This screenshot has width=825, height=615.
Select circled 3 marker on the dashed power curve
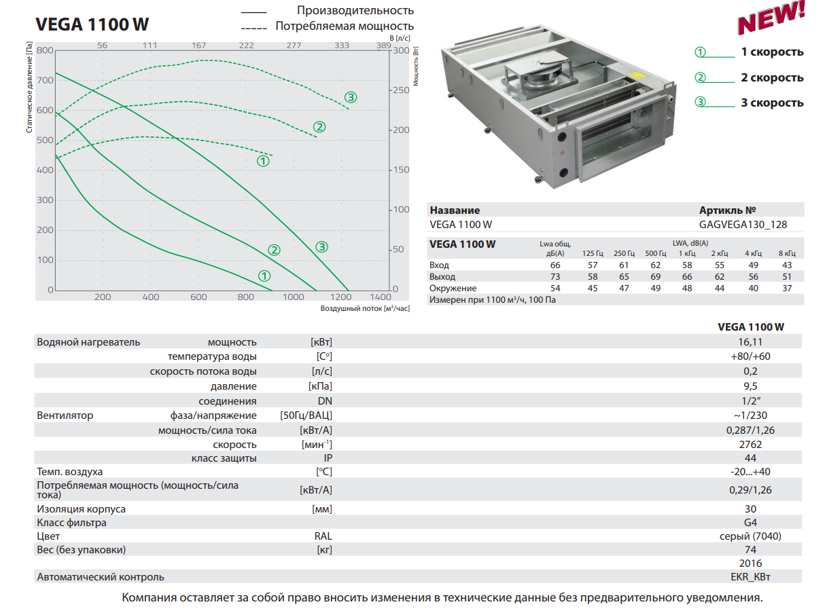(351, 98)
